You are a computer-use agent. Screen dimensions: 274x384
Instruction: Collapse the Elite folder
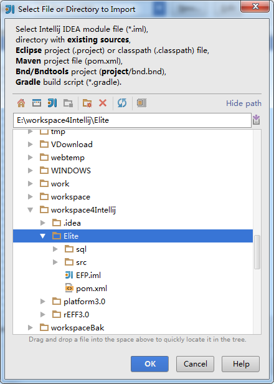[x=43, y=236]
